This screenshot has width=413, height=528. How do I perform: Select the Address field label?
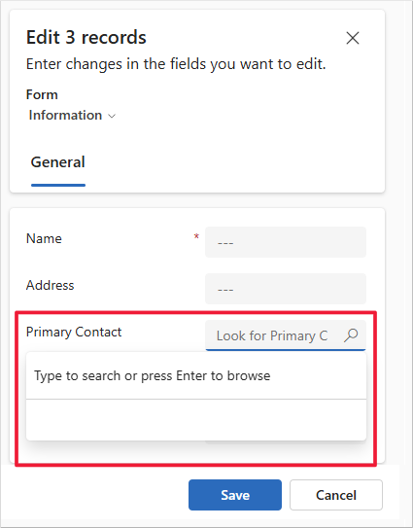[51, 285]
